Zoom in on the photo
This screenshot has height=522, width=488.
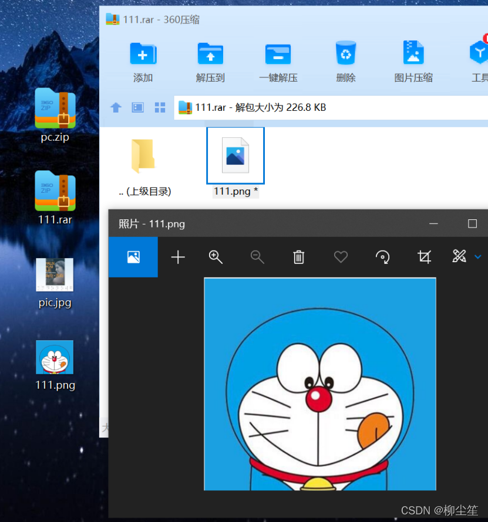tap(216, 257)
